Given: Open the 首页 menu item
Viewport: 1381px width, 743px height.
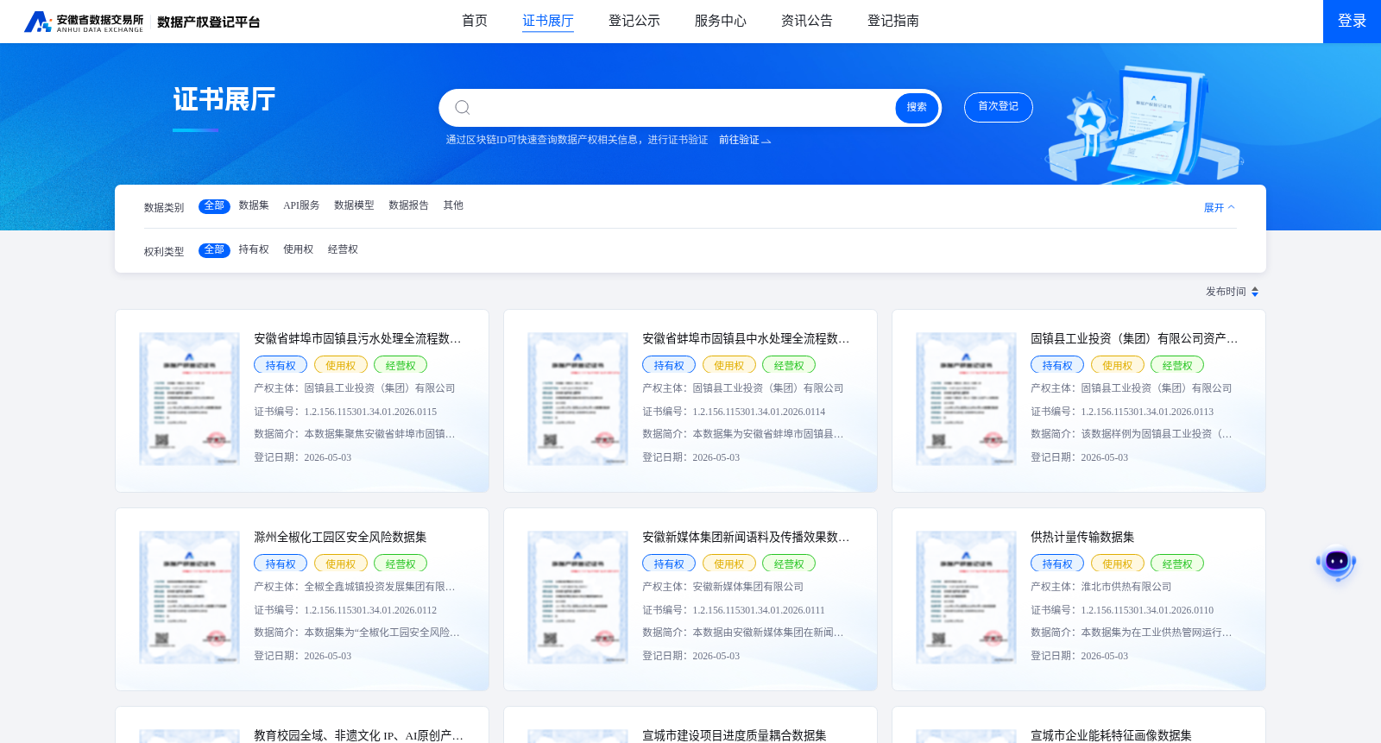Looking at the screenshot, I should click(x=475, y=21).
